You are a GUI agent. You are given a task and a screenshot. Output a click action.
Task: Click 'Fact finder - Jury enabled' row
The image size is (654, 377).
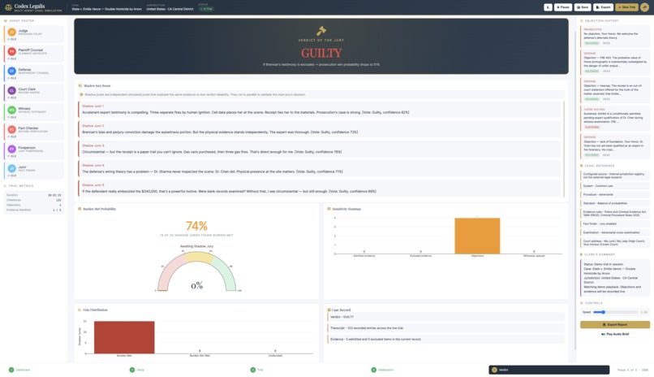615,223
